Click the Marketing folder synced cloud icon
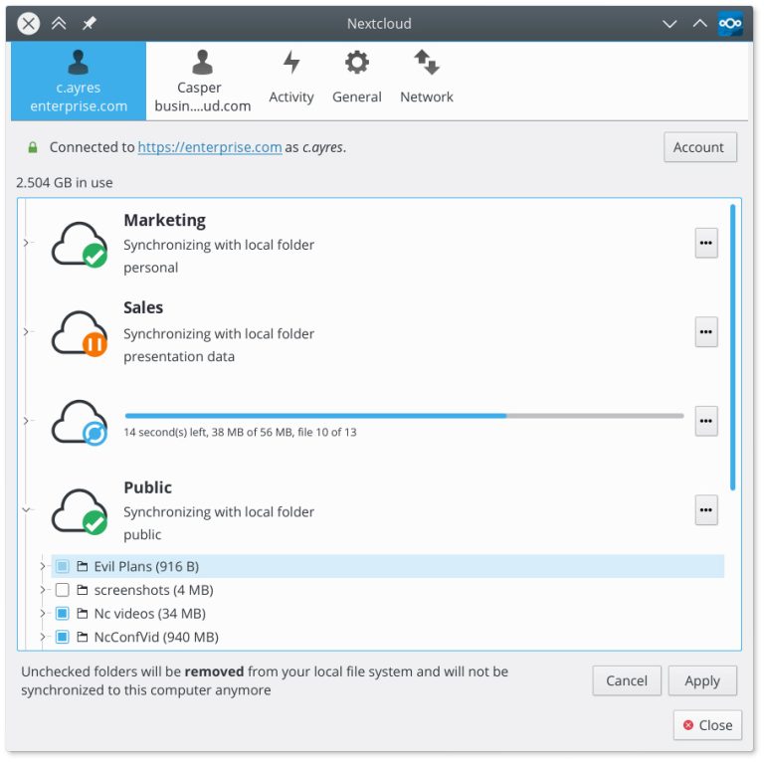Viewport: 764px width, 762px height. pos(79,244)
